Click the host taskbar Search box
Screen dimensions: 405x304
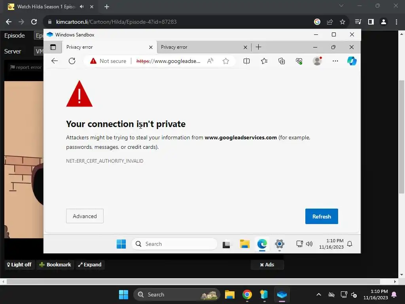(x=177, y=294)
